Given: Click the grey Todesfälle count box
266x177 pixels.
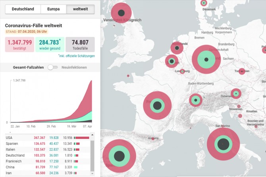Looking at the screenshot, I should tap(80, 44).
